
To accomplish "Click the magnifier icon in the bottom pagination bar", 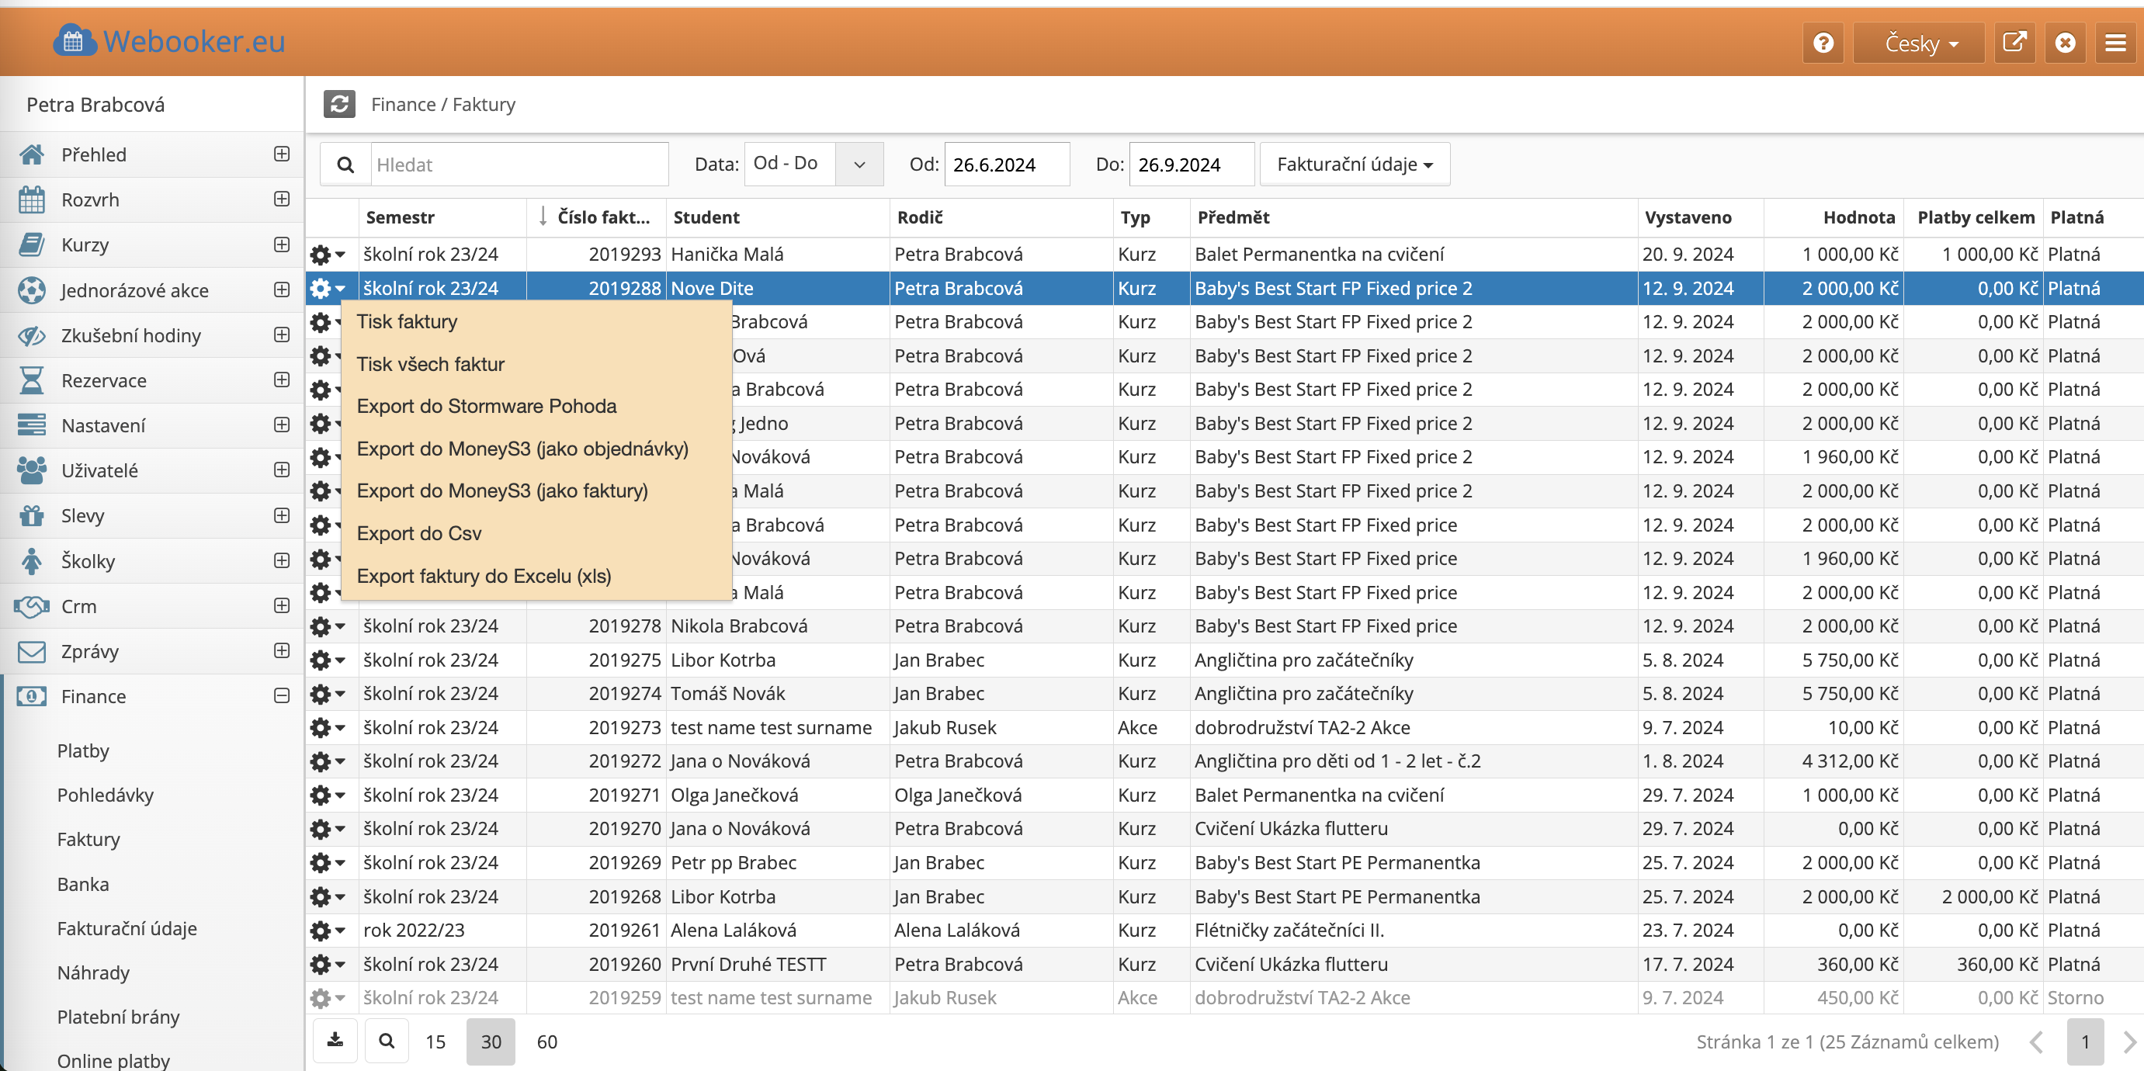I will pyautogui.click(x=387, y=1040).
